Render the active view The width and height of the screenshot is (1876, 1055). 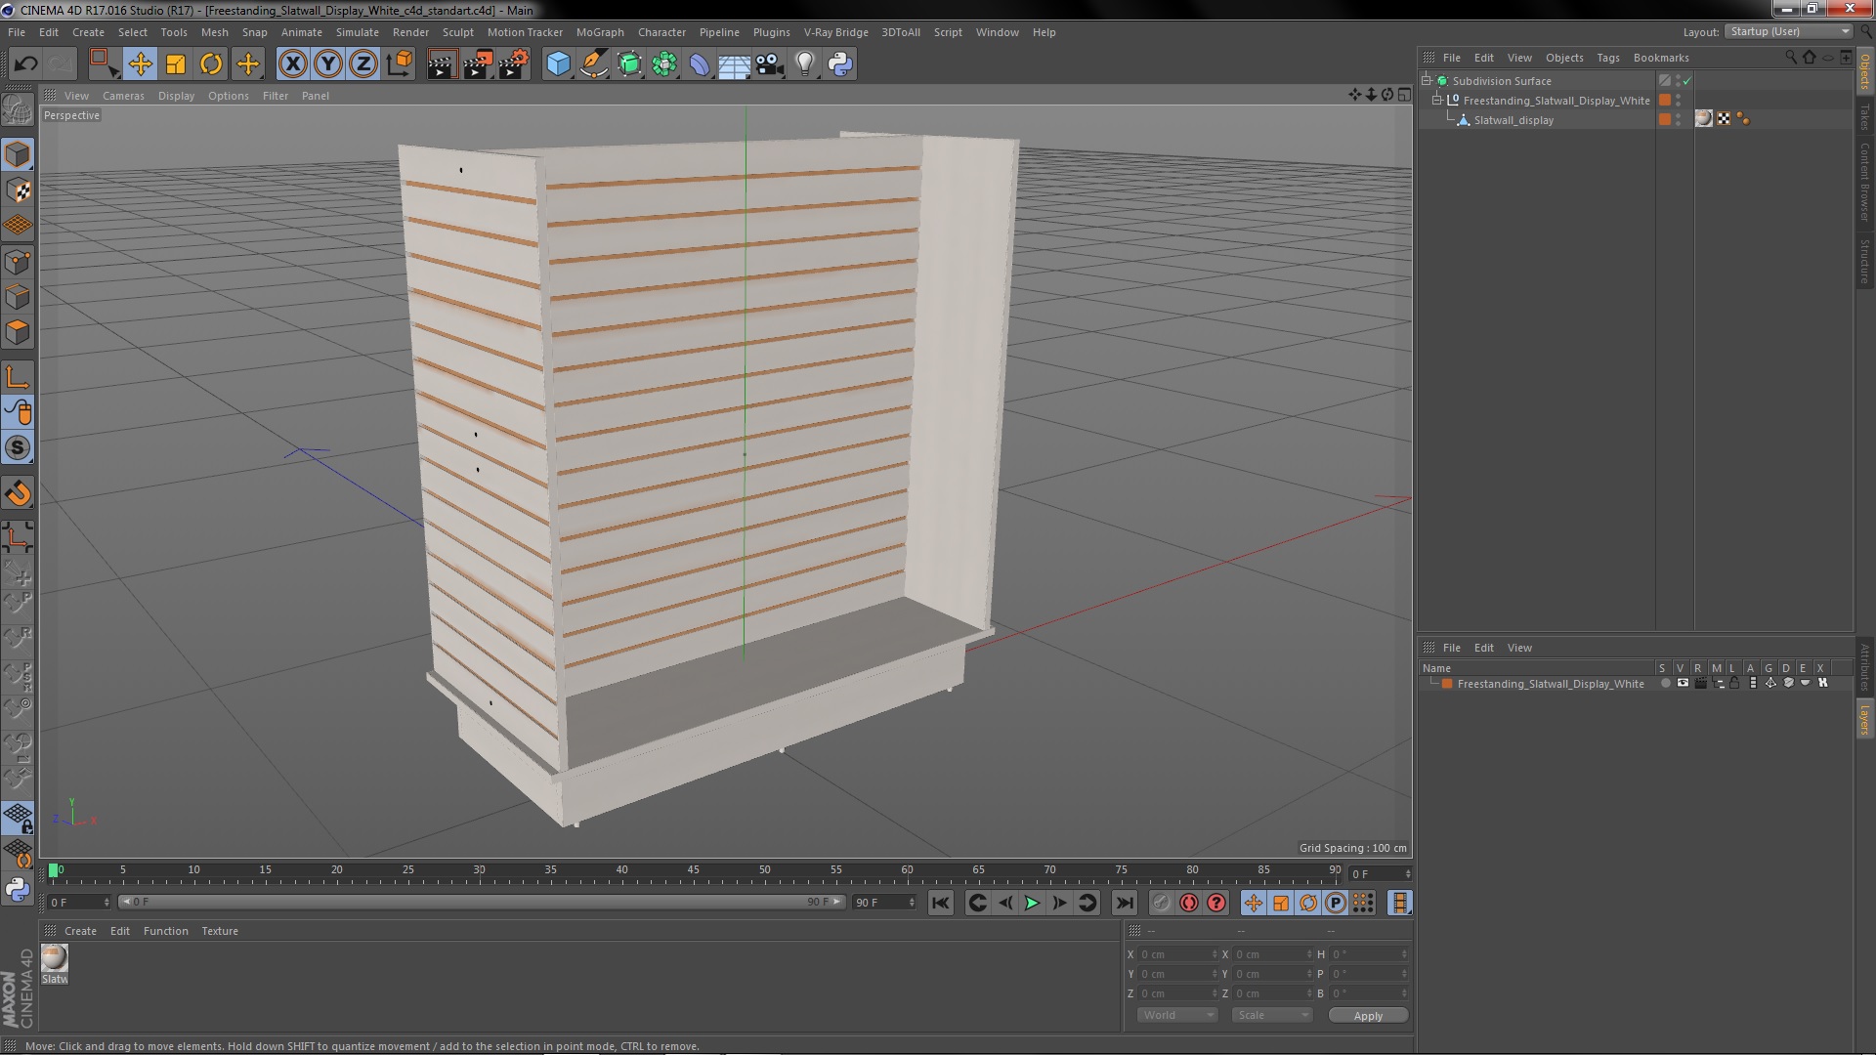(442, 64)
